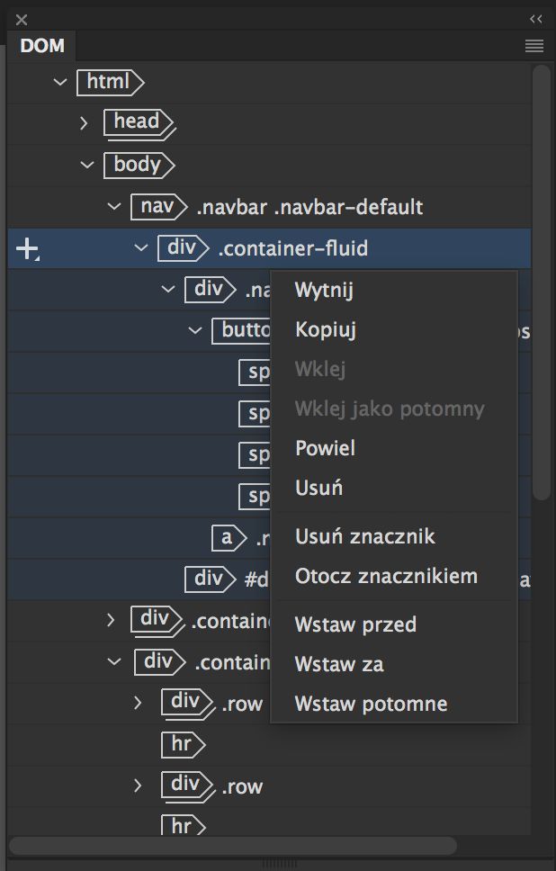Choose Wytnij from the context menu
Screen dimensions: 556x871
coord(326,290)
